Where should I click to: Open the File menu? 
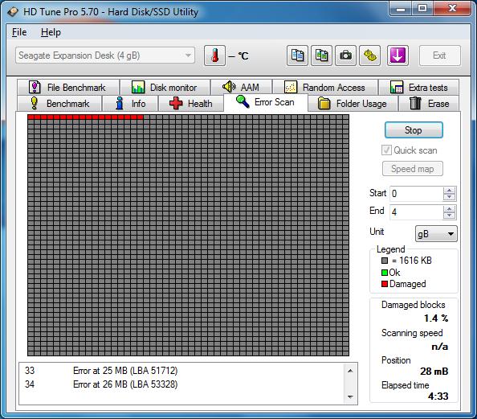(19, 32)
